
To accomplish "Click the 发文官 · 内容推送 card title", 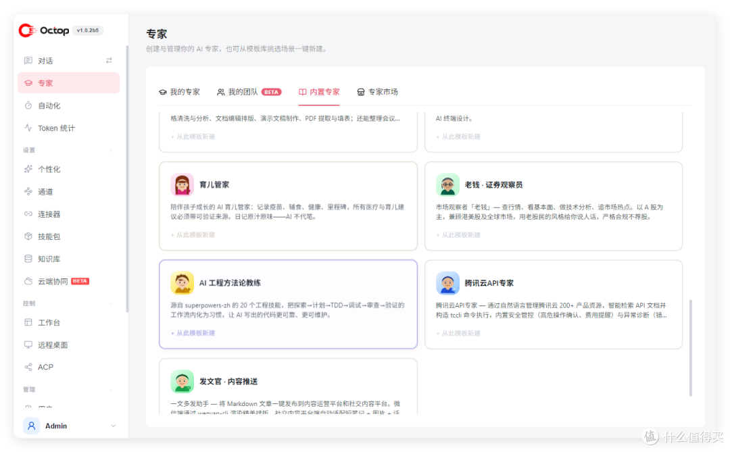I will [x=228, y=381].
